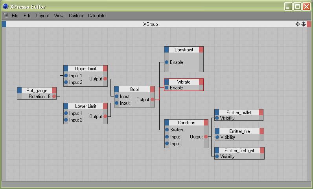
Task: Click the Bool node's red output square
Action: tap(152, 89)
